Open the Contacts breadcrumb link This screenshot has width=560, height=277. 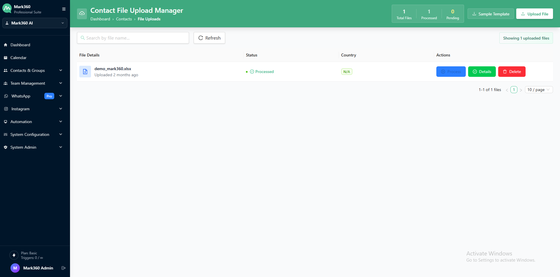pos(124,19)
